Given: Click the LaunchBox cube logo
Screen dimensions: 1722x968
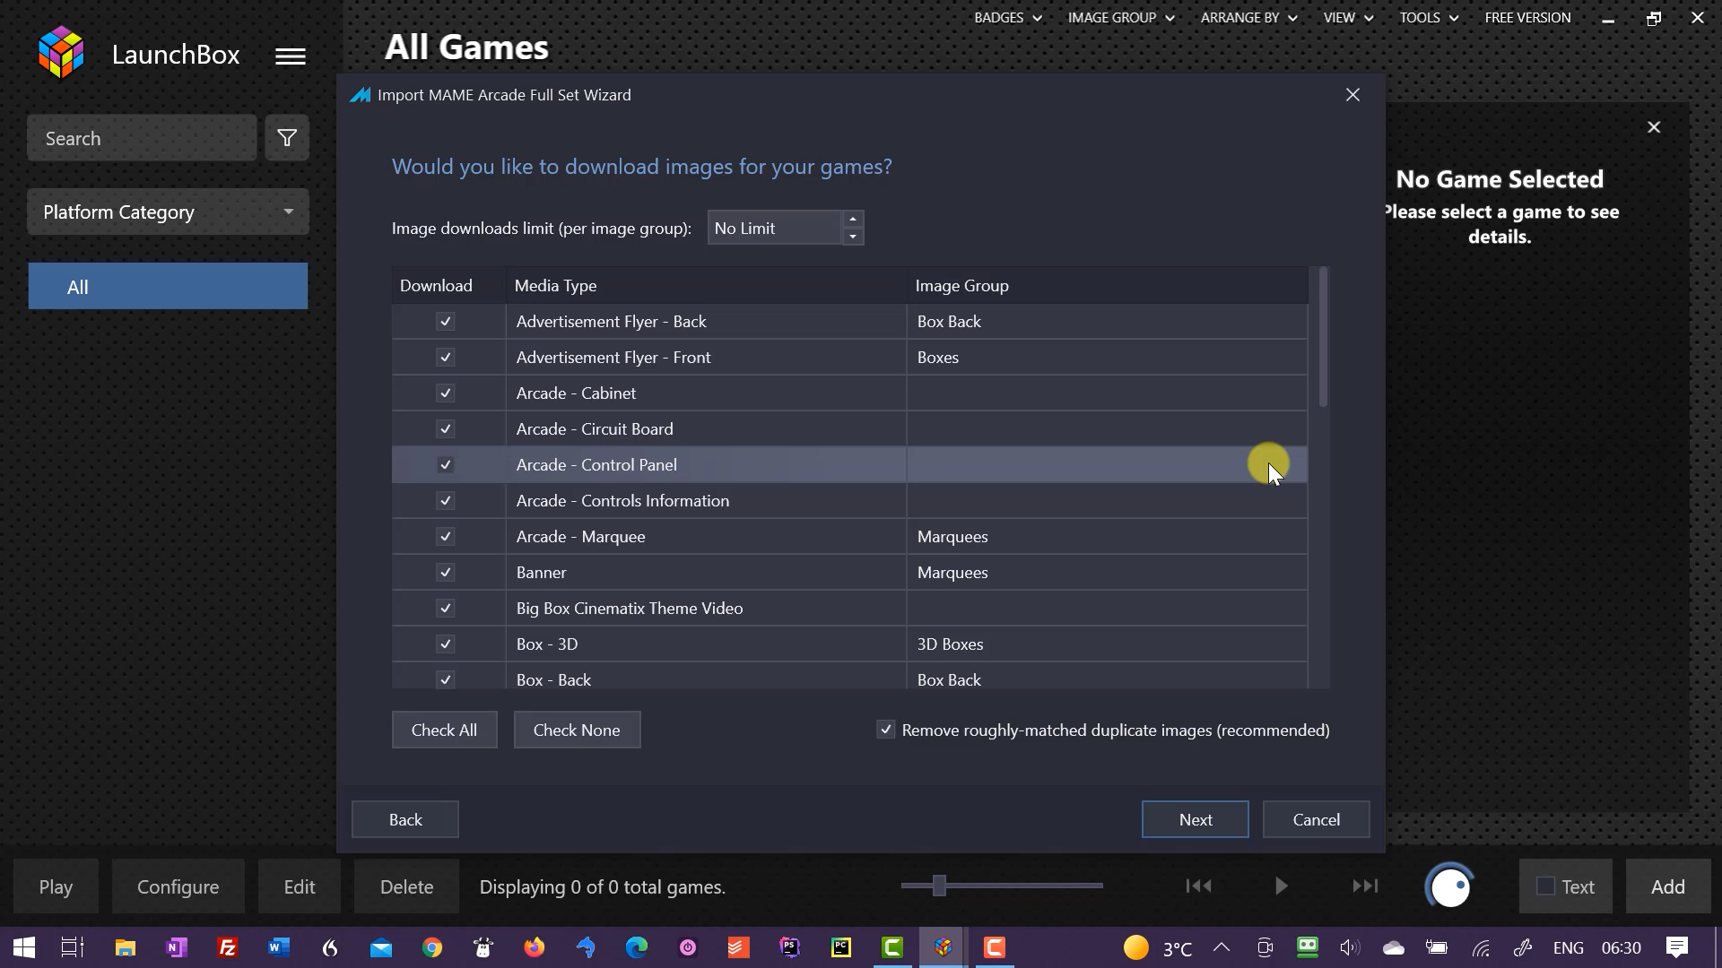Looking at the screenshot, I should [61, 53].
